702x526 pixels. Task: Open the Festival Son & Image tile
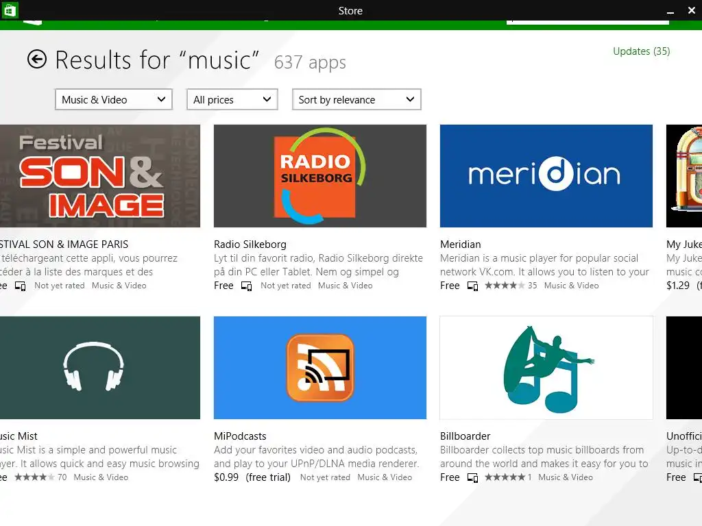(100, 176)
